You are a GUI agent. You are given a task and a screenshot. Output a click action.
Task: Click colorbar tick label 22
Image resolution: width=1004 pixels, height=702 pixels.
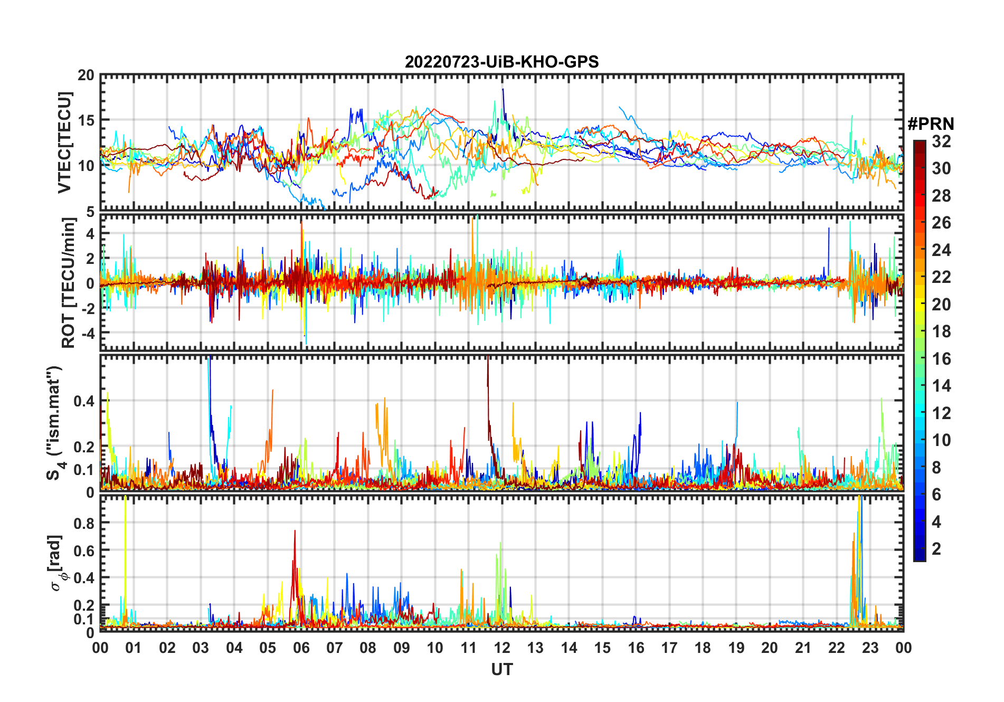tap(941, 277)
